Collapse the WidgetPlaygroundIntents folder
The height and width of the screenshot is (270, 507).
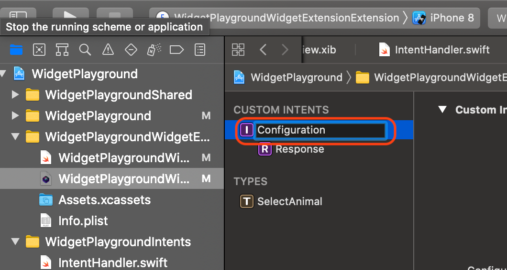pos(15,241)
